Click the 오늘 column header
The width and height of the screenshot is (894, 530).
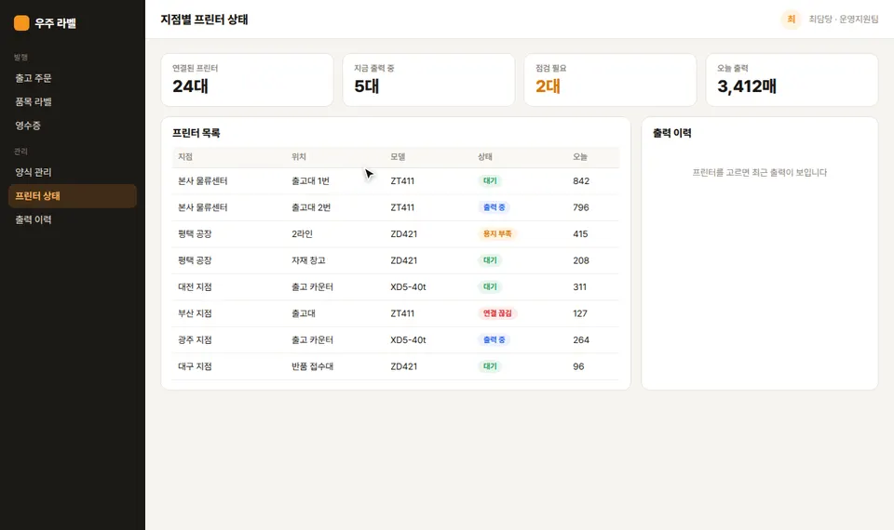(x=580, y=156)
